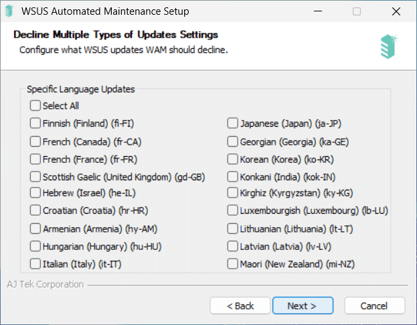
Task: Cancel the setup wizard
Action: pyautogui.click(x=374, y=306)
